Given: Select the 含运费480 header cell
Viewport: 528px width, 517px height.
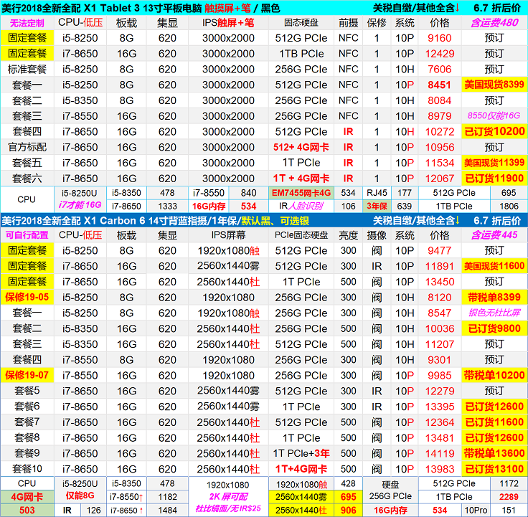Looking at the screenshot, I should (x=494, y=23).
